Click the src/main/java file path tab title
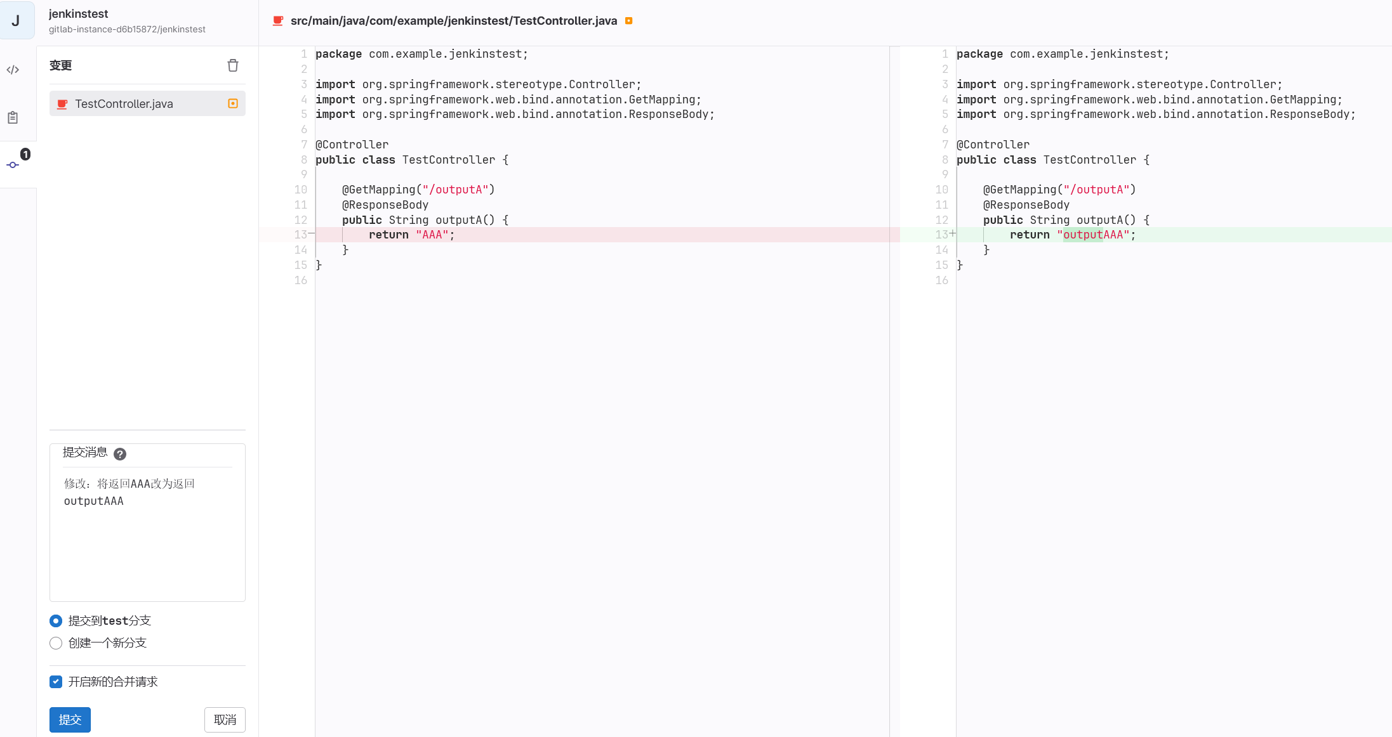The image size is (1392, 737). [x=454, y=21]
